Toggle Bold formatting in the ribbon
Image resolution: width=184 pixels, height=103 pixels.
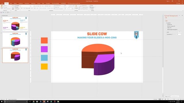[22, 8]
